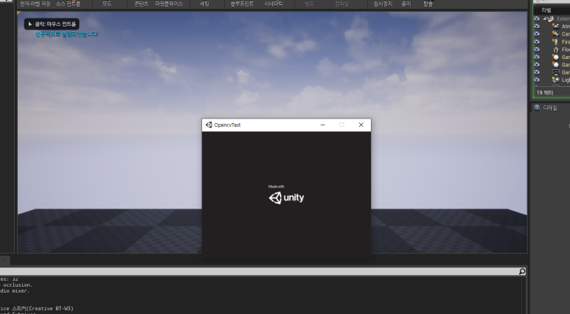This screenshot has width=570, height=314.
Task: Open the 블루프린트 toolbar menu
Action: (242, 4)
